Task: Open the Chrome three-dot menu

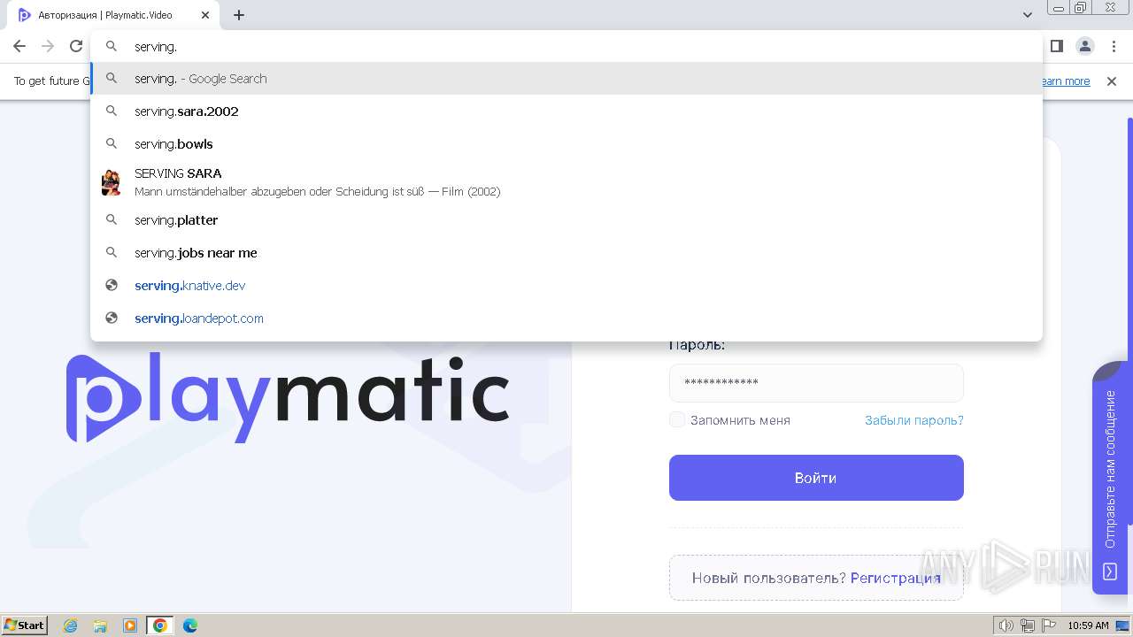Action: 1114,46
